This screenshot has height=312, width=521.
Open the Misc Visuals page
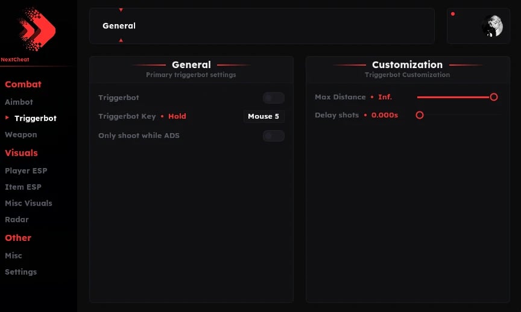(28, 203)
